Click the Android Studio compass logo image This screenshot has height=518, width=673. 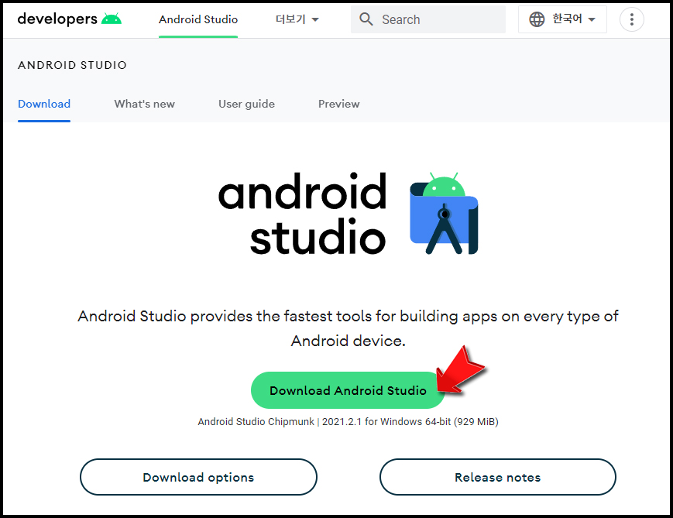pos(445,213)
